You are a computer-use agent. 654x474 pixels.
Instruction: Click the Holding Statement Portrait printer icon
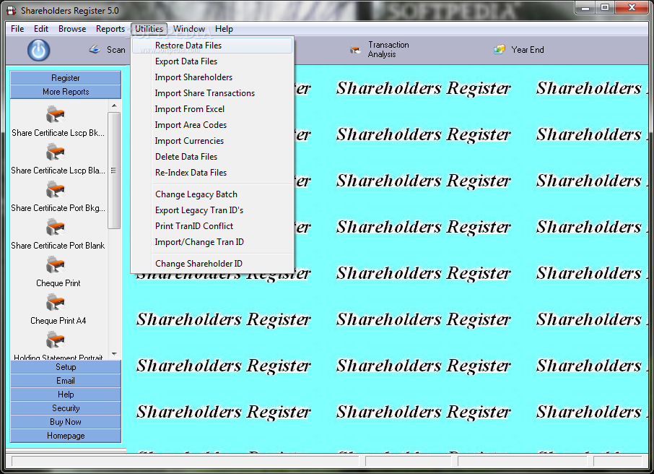pos(56,340)
